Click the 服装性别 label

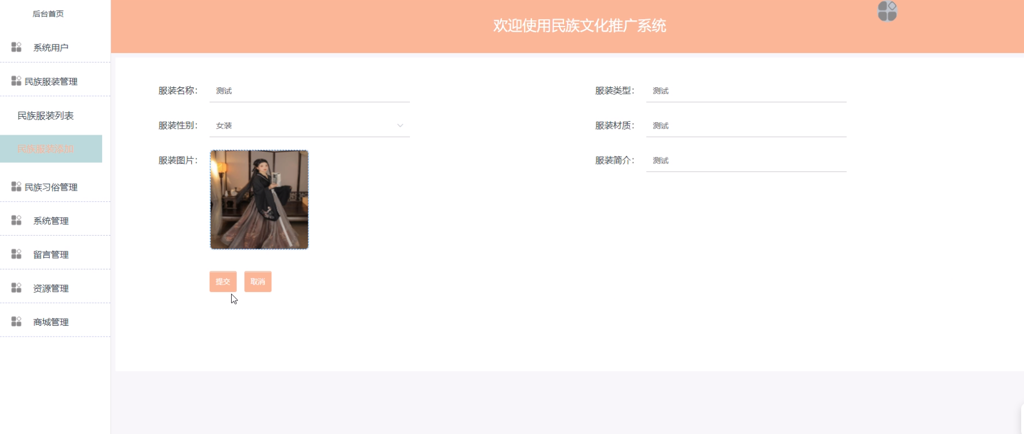coord(178,126)
